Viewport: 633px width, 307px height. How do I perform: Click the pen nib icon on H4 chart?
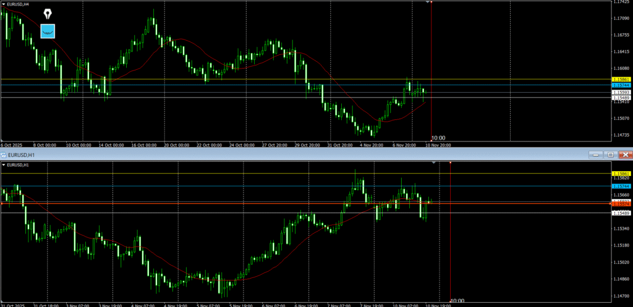(x=48, y=14)
